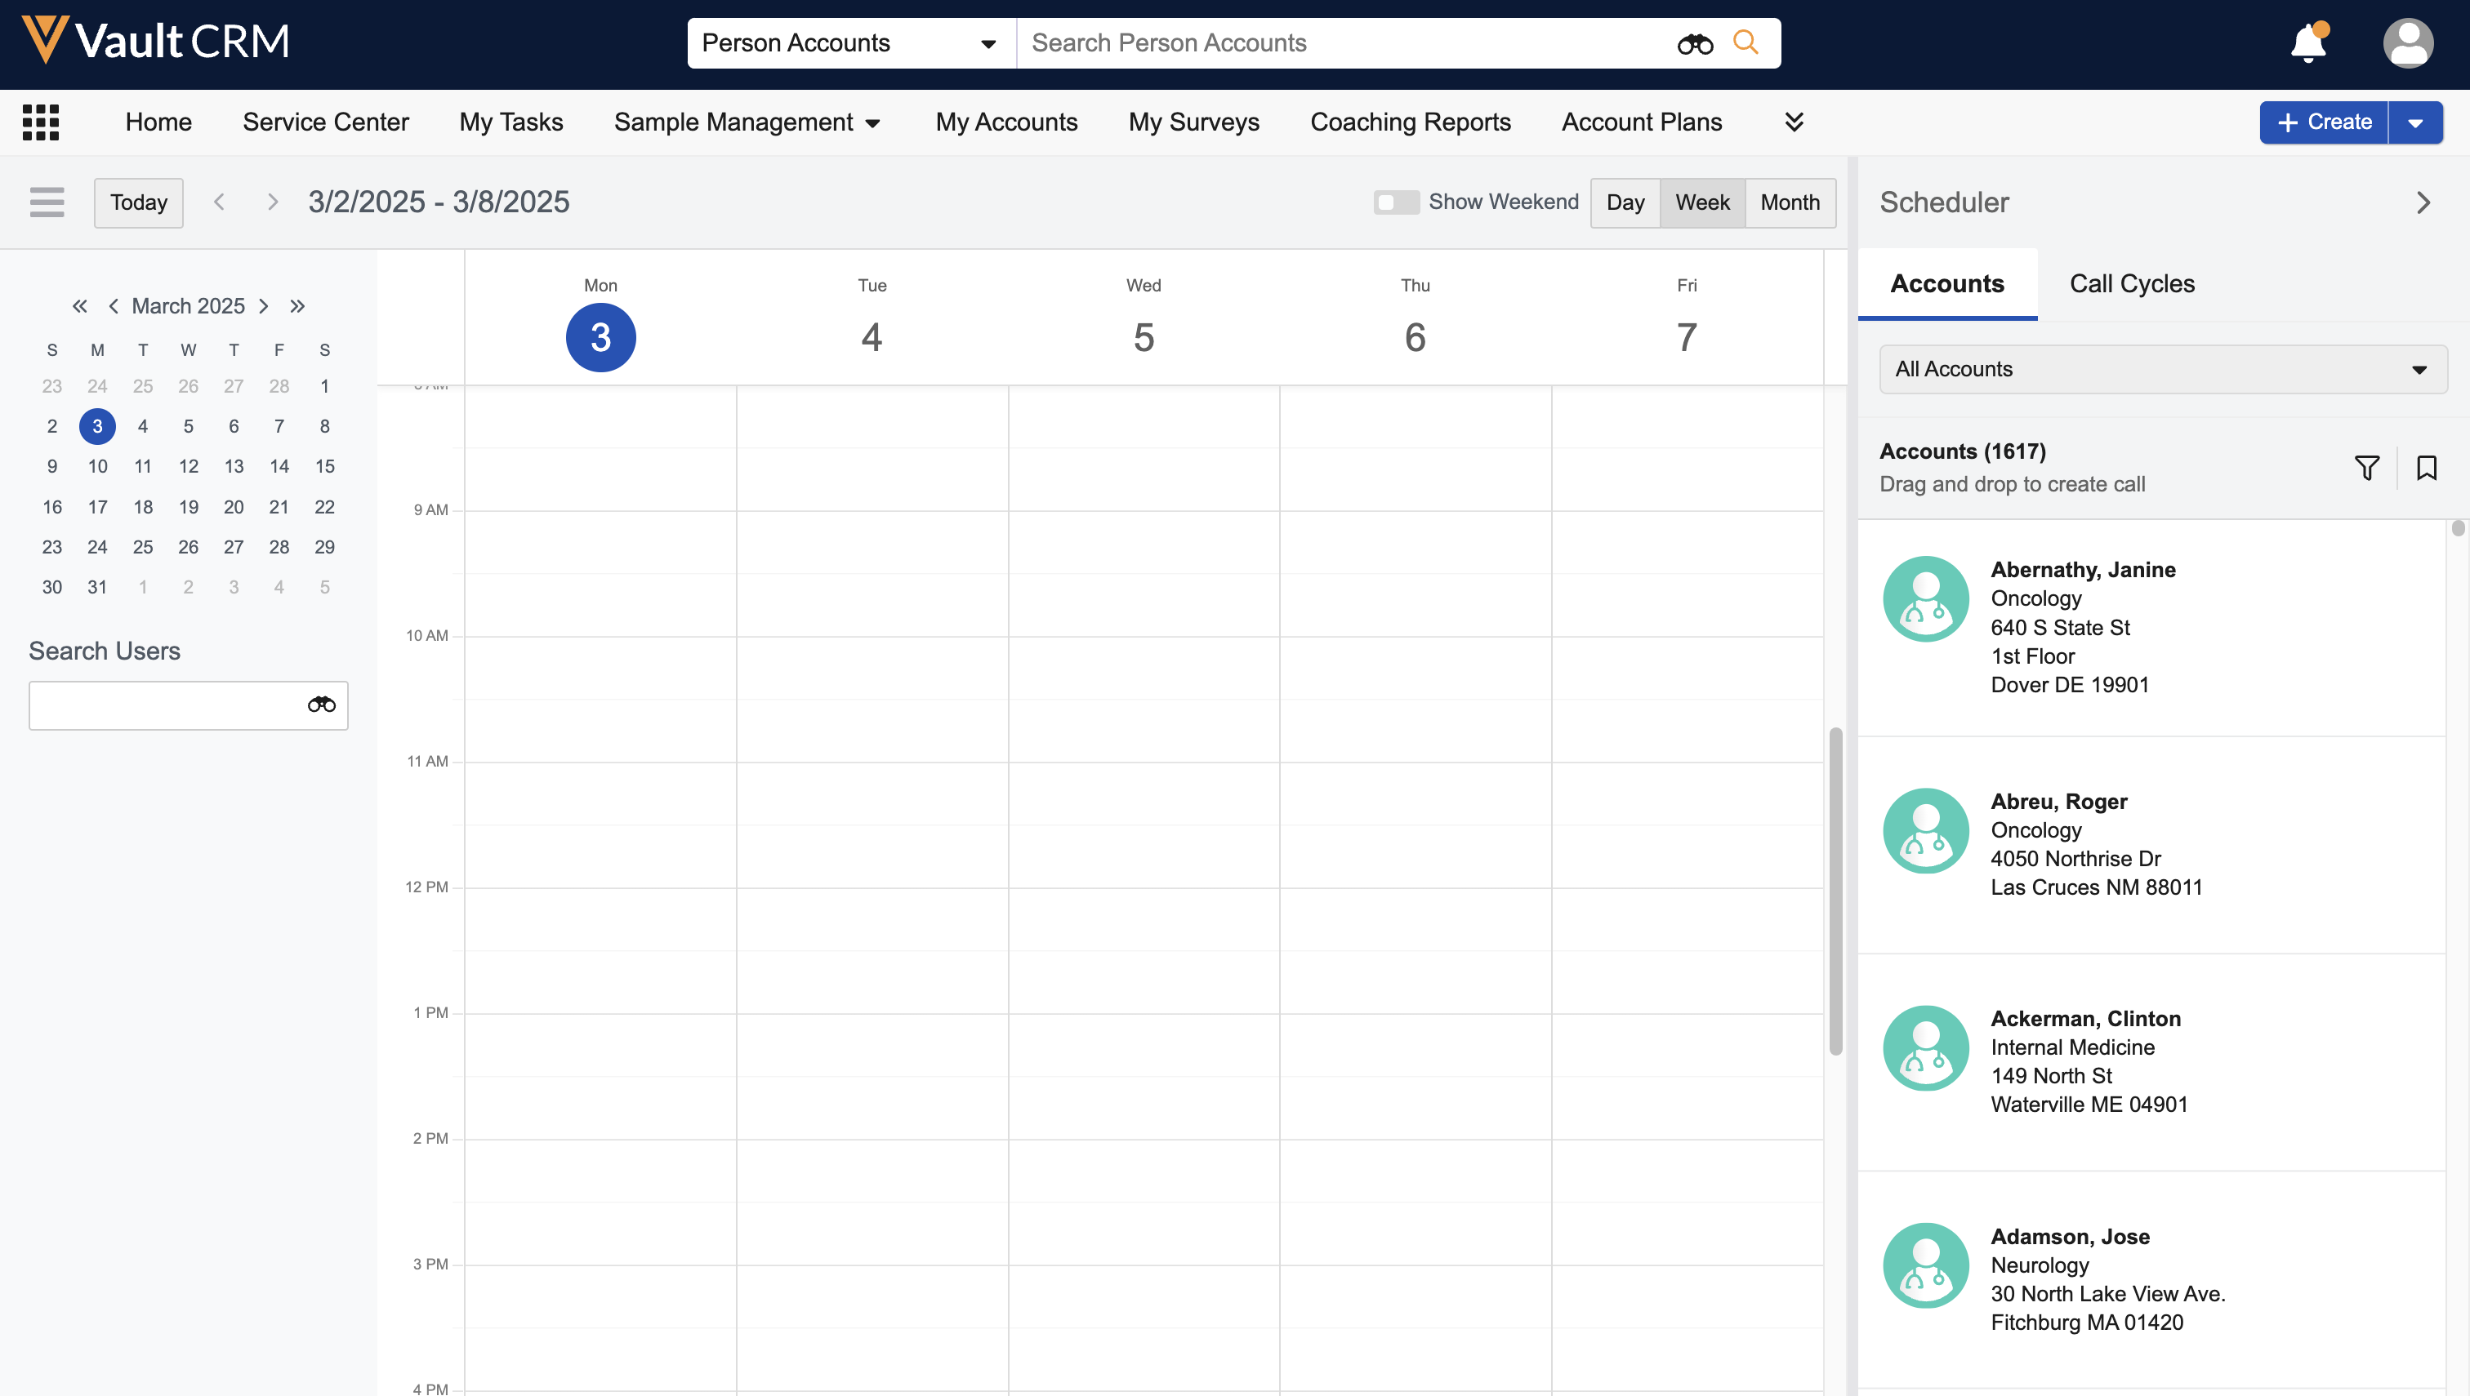Toggle the hamburger sidebar menu icon
2470x1396 pixels.
pos(47,202)
